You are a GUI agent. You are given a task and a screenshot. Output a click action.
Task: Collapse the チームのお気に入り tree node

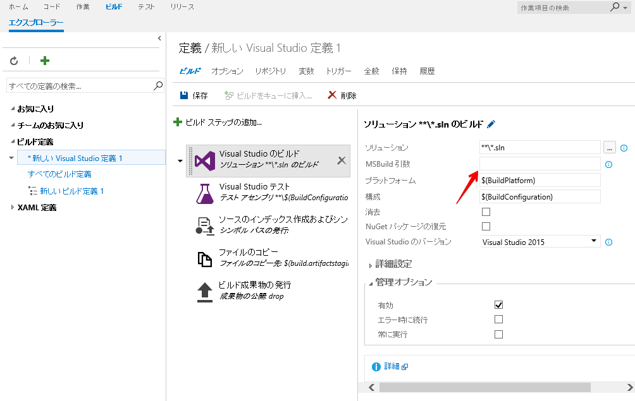(13, 125)
